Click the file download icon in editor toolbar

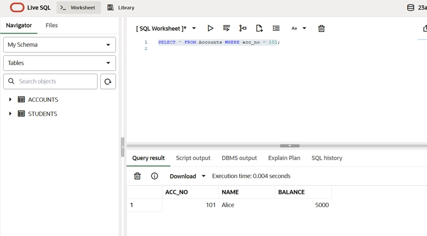click(259, 28)
